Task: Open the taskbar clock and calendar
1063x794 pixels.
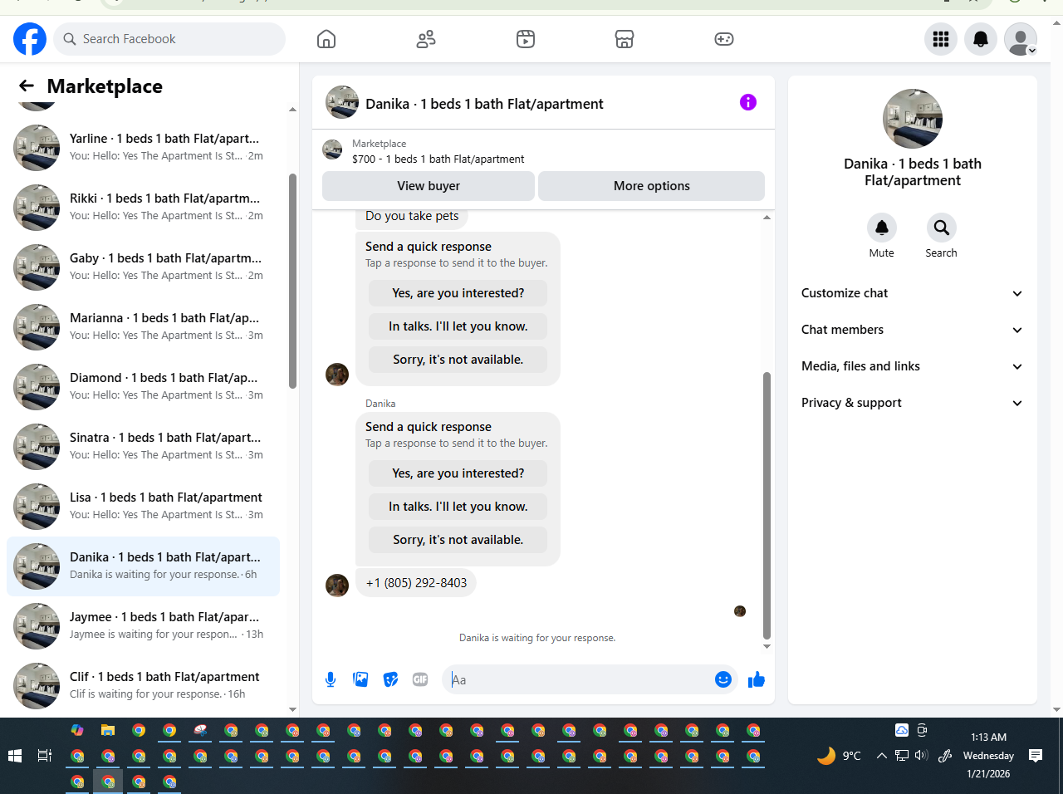Action: coord(988,755)
